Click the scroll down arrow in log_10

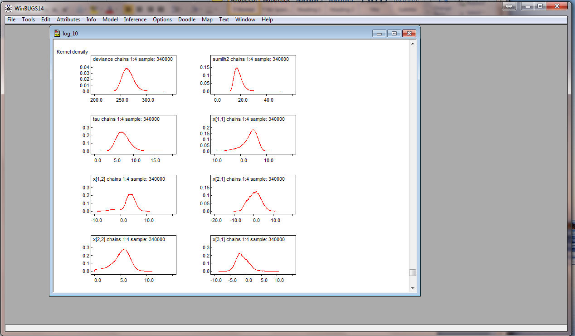tap(412, 288)
